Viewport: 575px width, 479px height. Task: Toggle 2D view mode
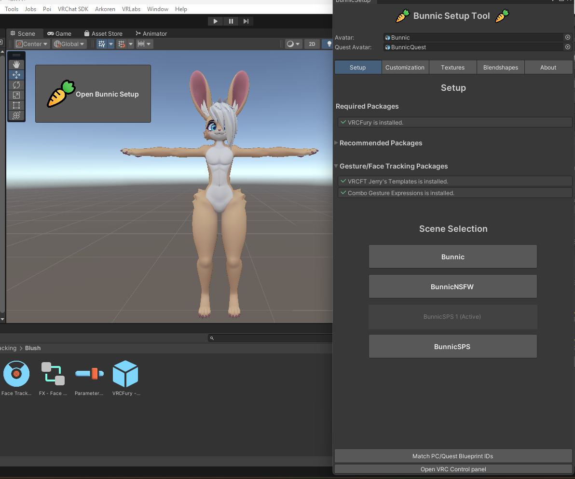tap(312, 44)
